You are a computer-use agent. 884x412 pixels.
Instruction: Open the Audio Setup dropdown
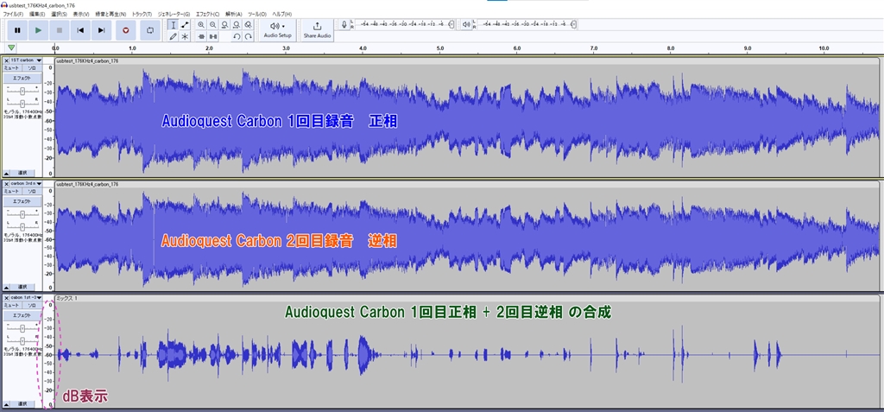[277, 29]
